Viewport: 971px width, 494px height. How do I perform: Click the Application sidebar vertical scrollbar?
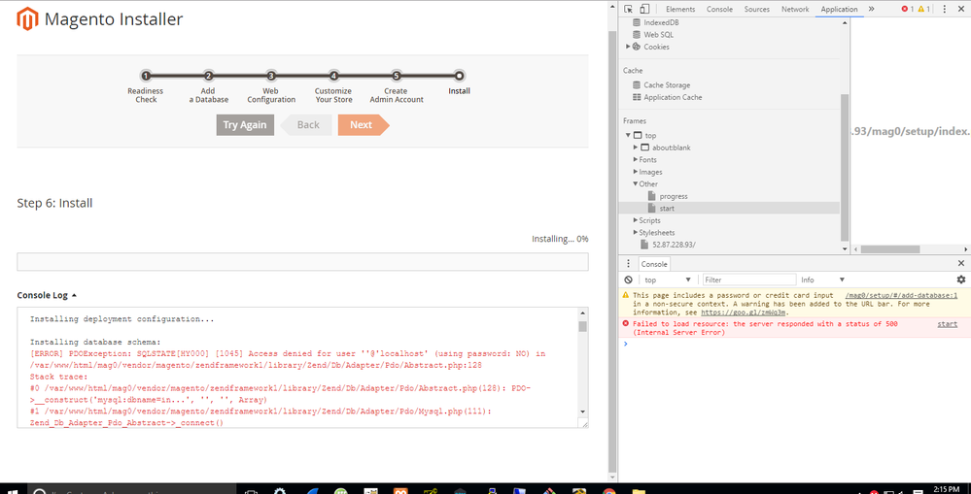[844, 167]
